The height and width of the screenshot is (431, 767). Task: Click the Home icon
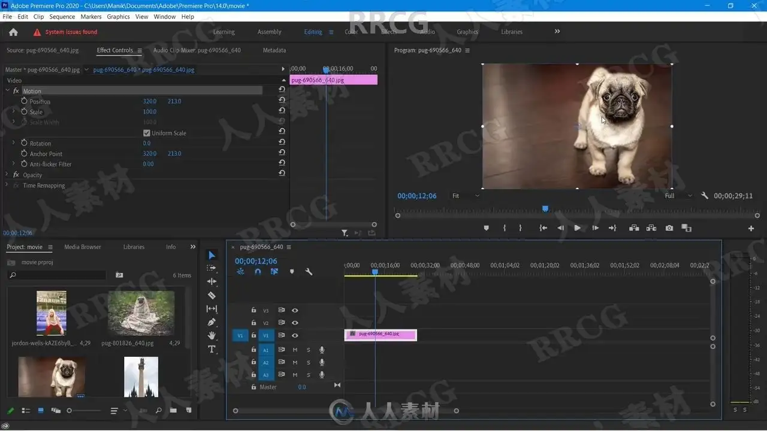[x=13, y=32]
